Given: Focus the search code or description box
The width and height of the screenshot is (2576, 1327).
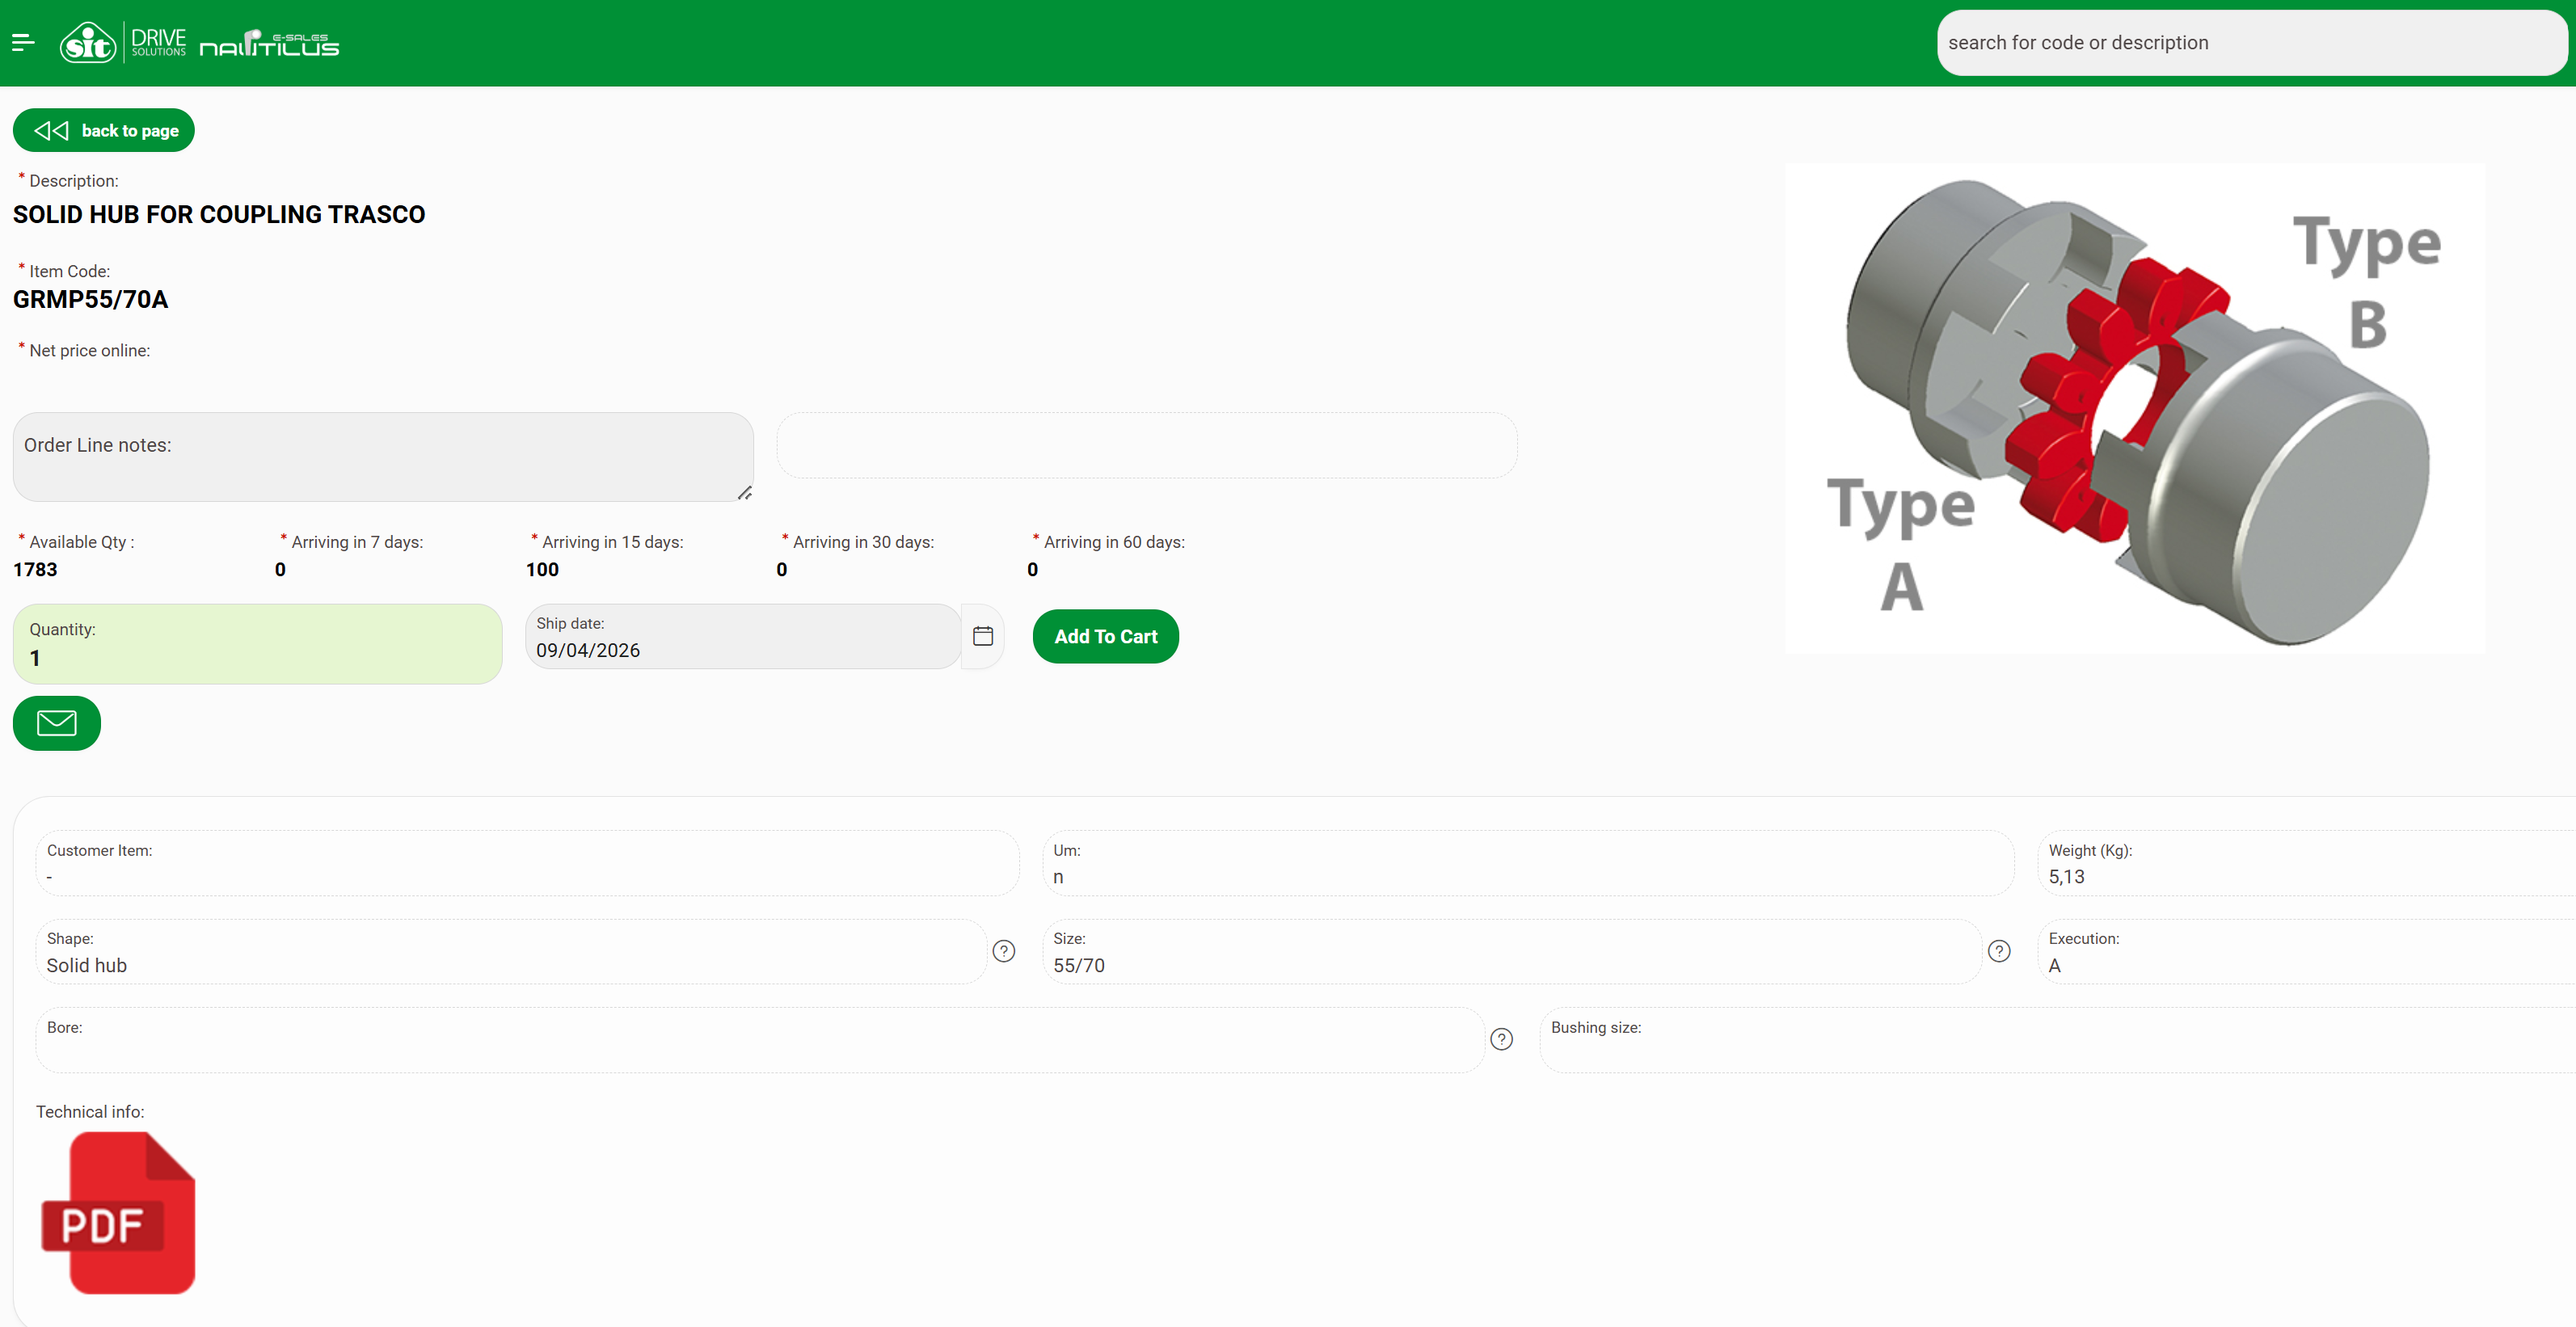Looking at the screenshot, I should 2250,43.
